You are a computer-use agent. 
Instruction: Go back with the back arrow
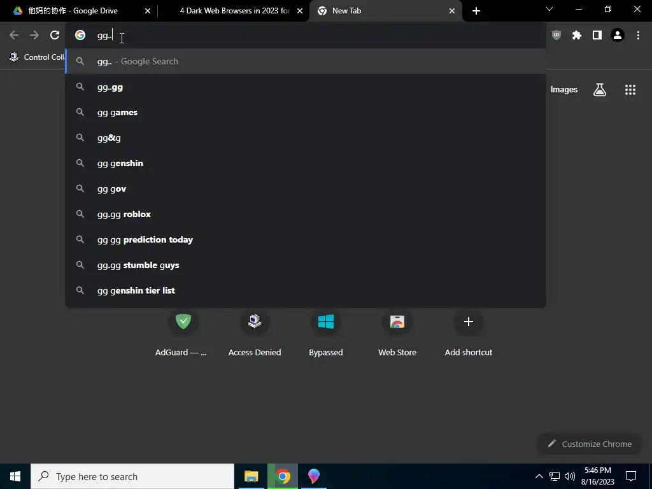[x=14, y=36]
